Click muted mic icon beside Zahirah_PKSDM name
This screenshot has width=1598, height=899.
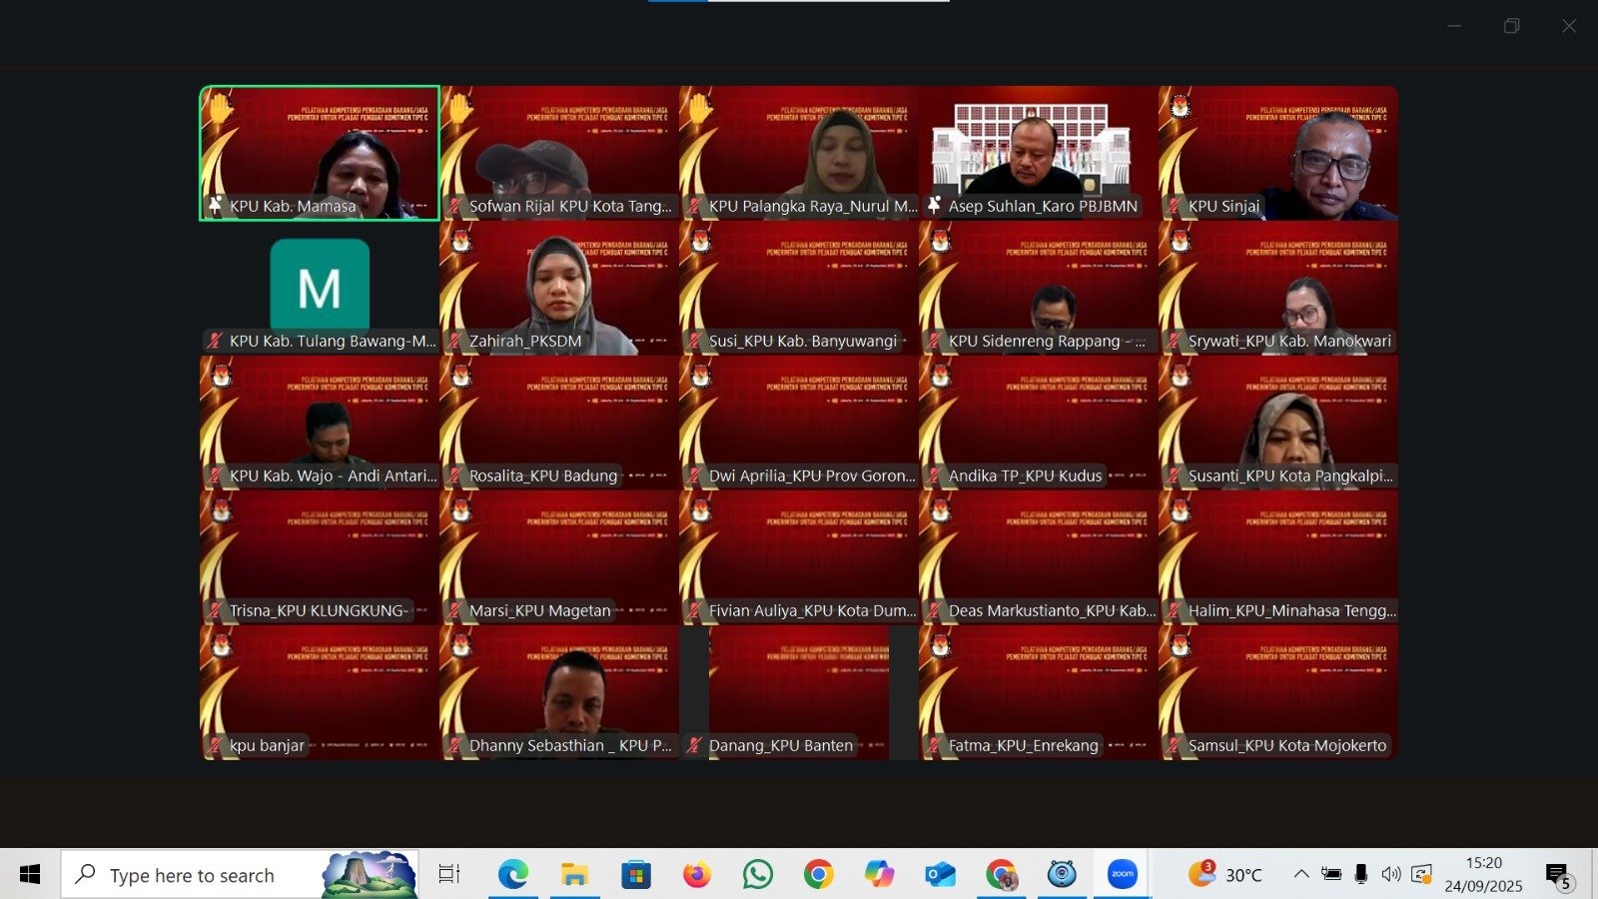pyautogui.click(x=454, y=342)
